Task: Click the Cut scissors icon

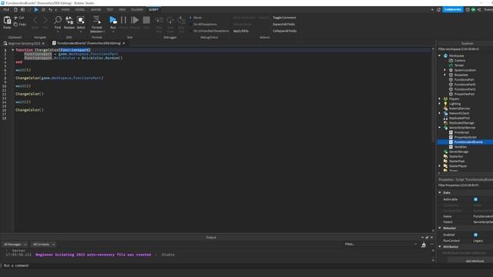Action: (15, 18)
